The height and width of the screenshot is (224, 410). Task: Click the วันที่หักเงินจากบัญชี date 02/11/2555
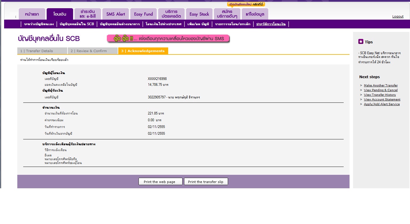click(156, 134)
